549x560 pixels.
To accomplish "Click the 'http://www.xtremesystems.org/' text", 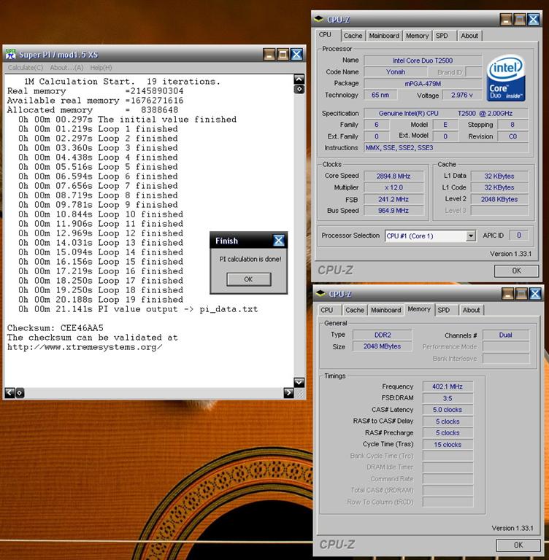I will click(x=85, y=347).
